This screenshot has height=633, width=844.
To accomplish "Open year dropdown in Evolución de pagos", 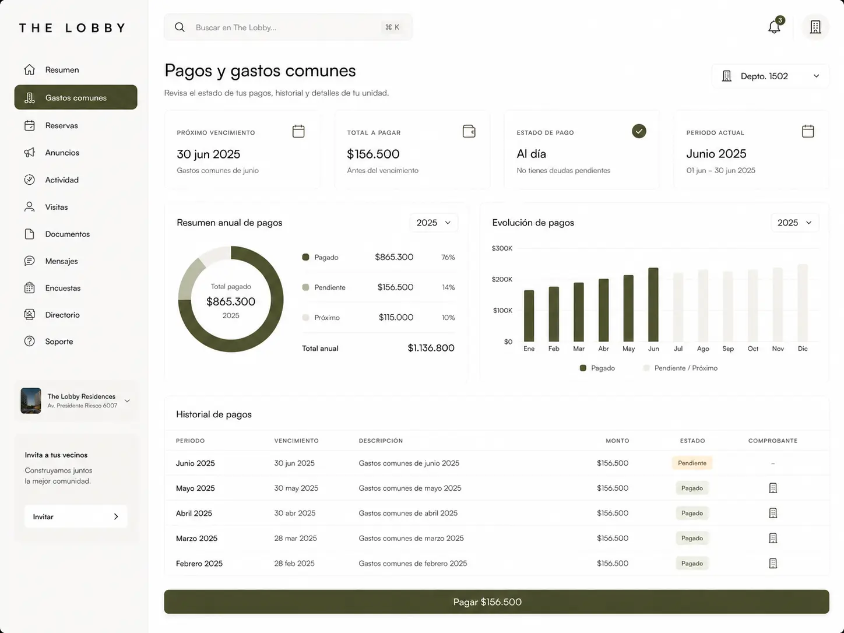I will (x=794, y=223).
